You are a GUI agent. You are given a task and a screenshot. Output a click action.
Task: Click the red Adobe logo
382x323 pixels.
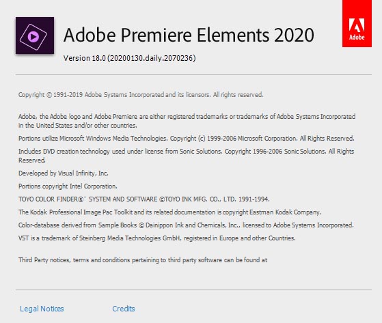click(x=357, y=23)
